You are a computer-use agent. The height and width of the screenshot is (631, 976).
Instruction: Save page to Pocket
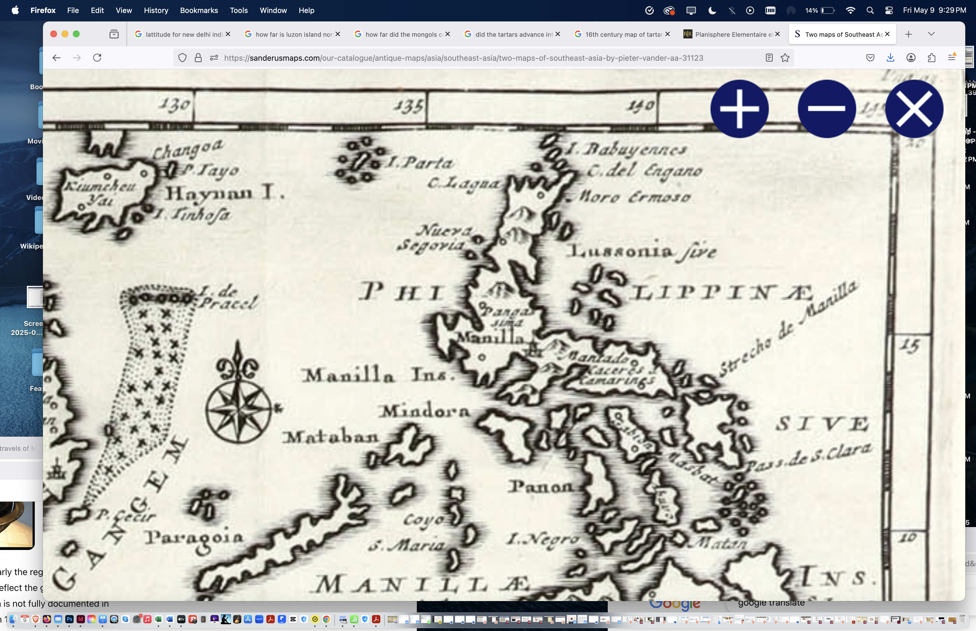(870, 58)
